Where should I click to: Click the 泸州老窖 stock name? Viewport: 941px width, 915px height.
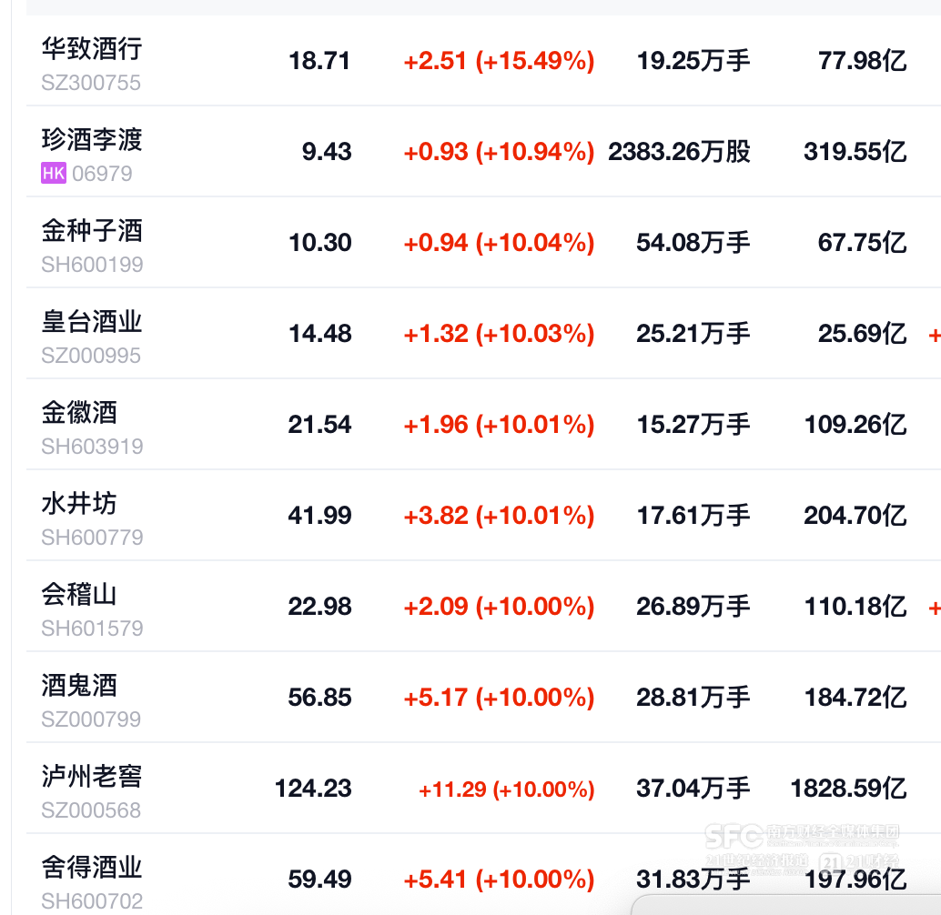[92, 776]
